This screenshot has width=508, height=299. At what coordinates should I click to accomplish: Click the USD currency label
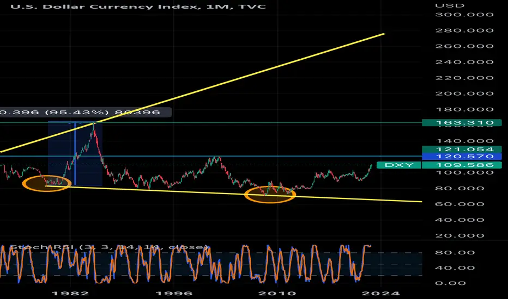(450, 6)
